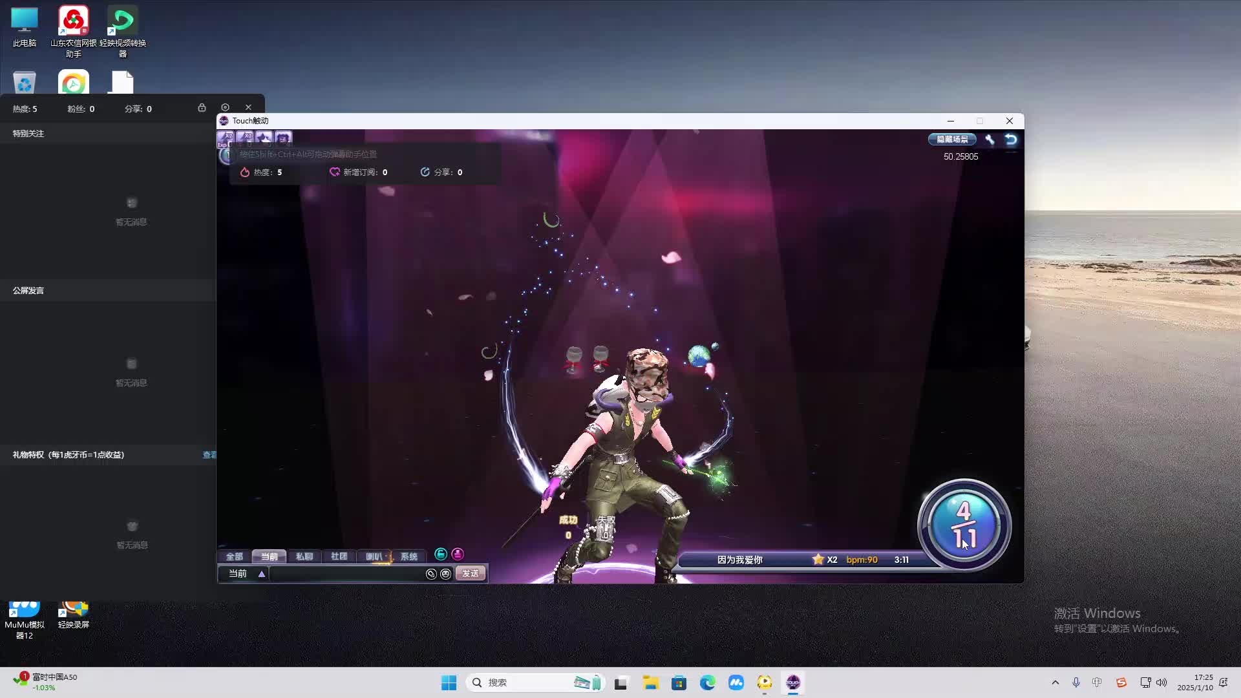
Task: Switch to the 系统 chat tab
Action: coord(408,556)
